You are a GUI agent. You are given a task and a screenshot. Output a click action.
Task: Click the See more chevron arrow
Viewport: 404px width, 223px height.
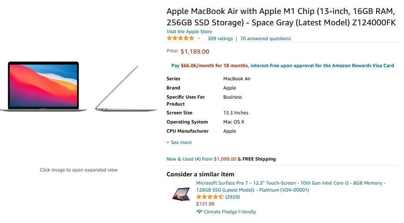coord(168,142)
